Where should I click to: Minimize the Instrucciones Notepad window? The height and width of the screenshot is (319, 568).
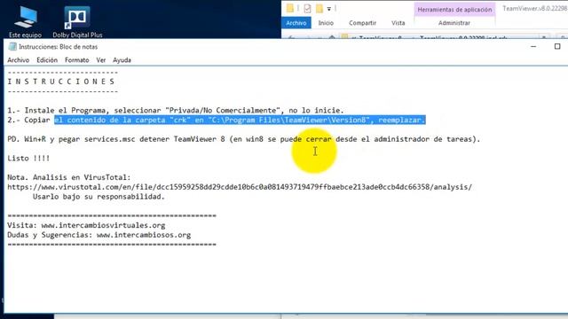click(533, 46)
